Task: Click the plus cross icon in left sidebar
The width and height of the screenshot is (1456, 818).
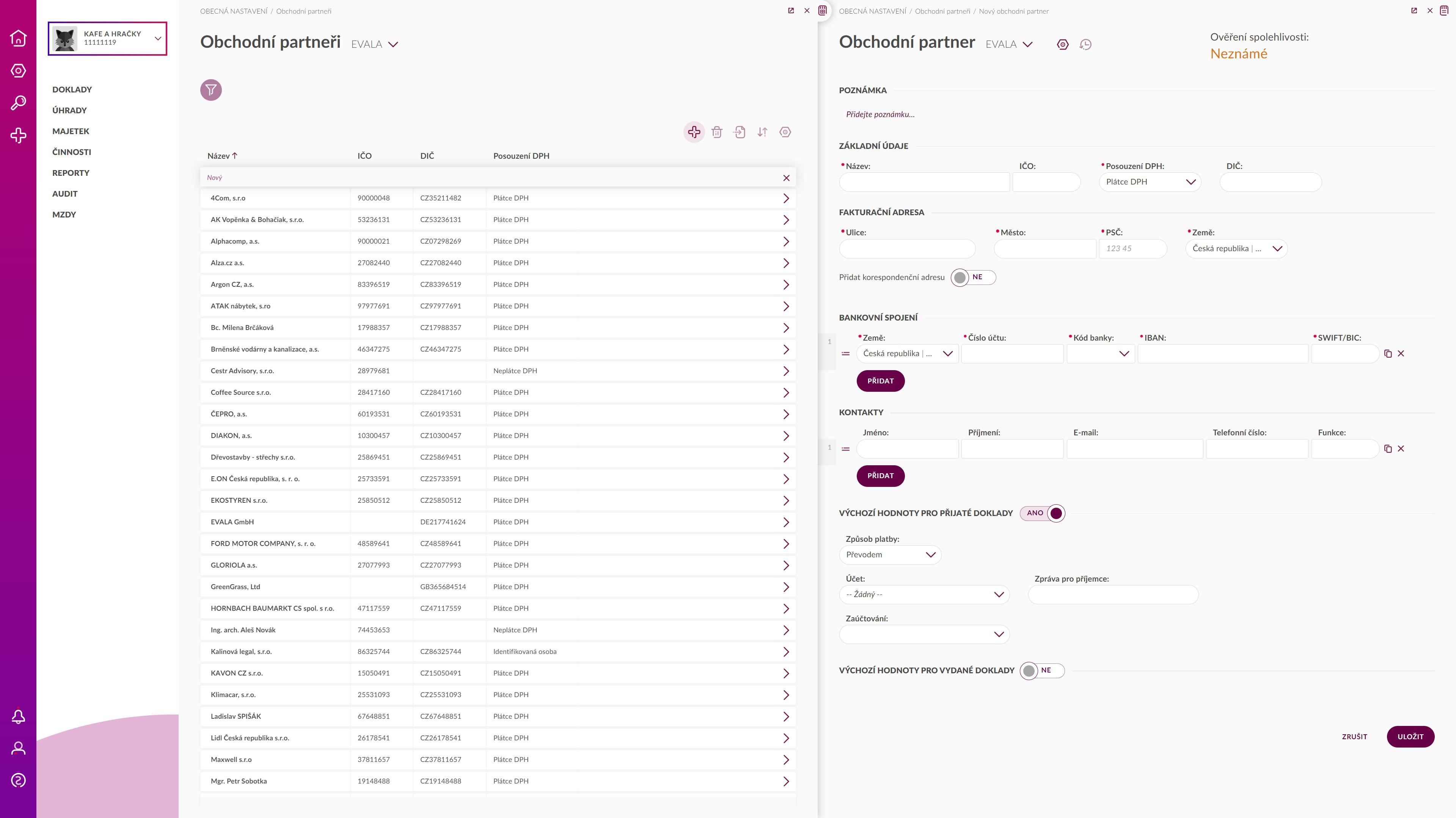Action: click(18, 136)
